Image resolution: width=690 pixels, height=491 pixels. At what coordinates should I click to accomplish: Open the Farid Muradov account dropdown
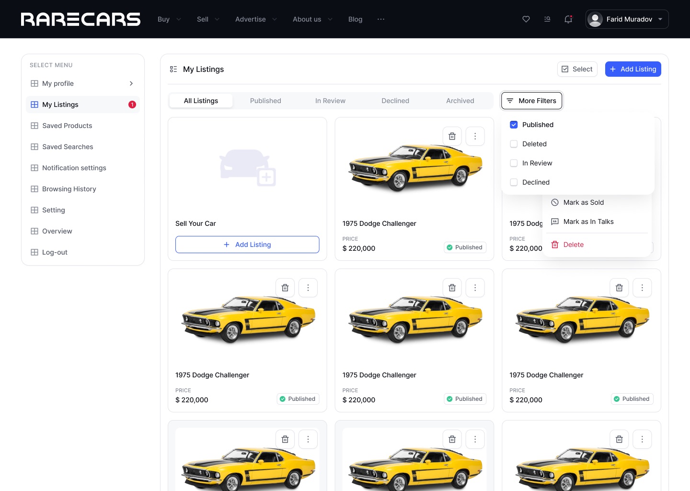[x=627, y=19]
